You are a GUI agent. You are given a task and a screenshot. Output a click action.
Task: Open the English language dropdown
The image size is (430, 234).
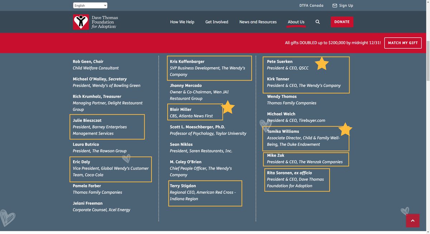90,5
